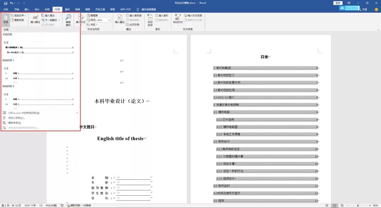Insert an index using 插入索引 icon
Viewport: 381px width, 208px height.
[x=163, y=15]
